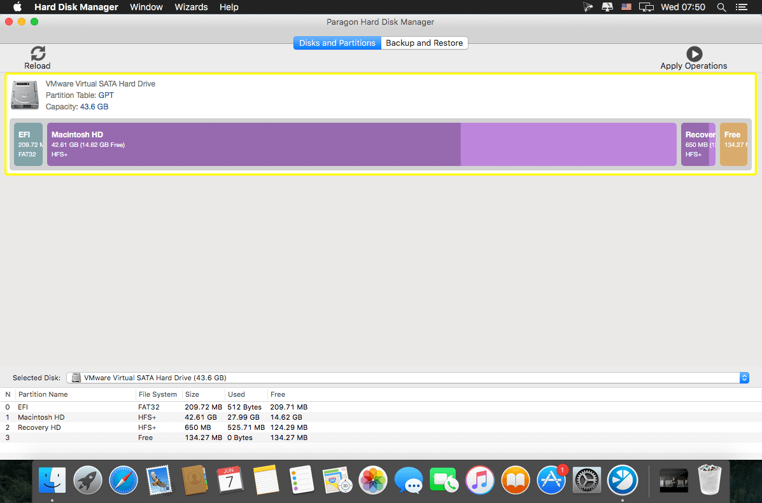Click the 43.6 GB capacity value
Viewport: 762px width, 503px height.
[94, 107]
